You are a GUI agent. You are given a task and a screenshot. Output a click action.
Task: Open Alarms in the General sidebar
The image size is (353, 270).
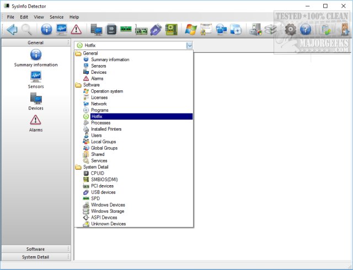click(36, 123)
